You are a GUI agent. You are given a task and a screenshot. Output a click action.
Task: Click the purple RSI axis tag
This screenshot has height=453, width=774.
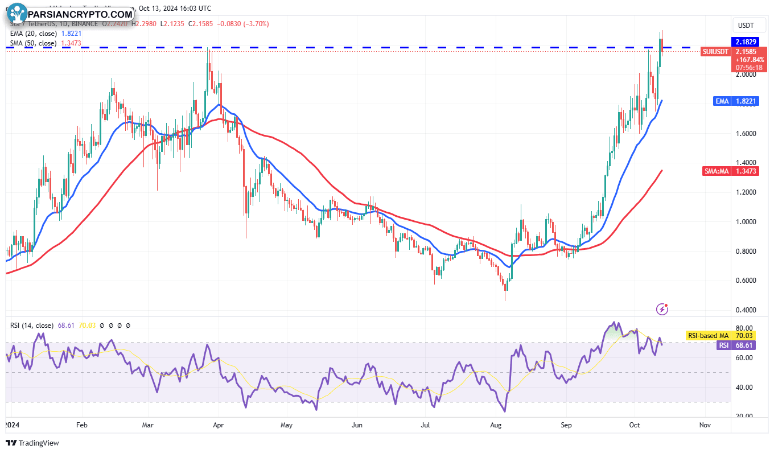(723, 345)
